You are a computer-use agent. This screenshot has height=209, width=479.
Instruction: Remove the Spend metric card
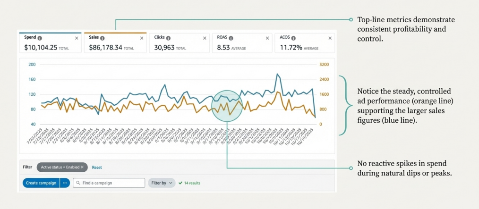pyautogui.click(x=77, y=38)
